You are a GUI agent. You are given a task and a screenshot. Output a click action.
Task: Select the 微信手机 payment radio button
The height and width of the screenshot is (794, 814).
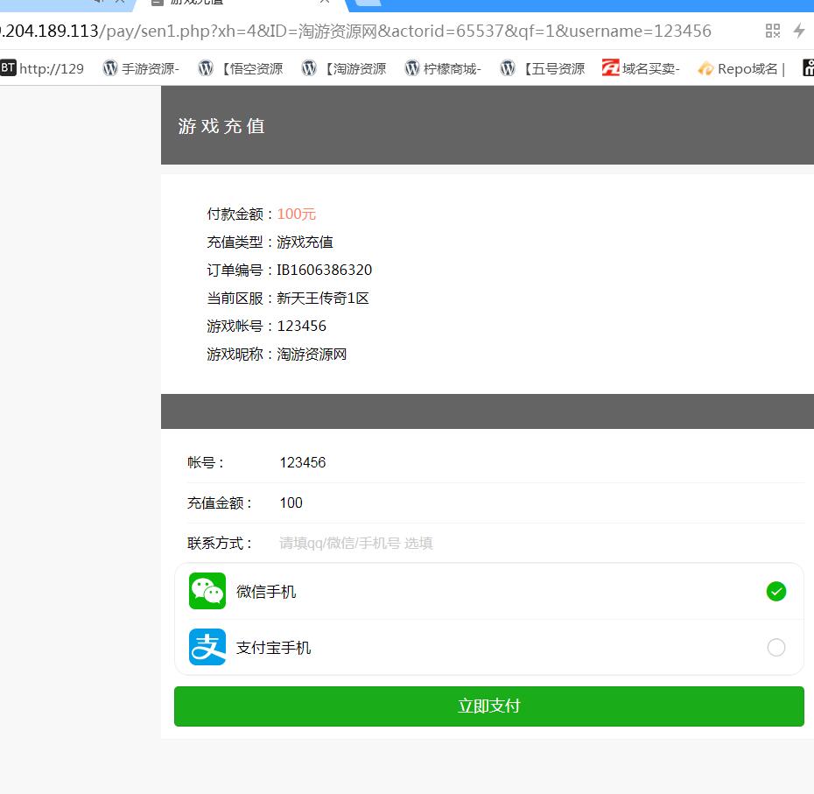pyautogui.click(x=775, y=592)
